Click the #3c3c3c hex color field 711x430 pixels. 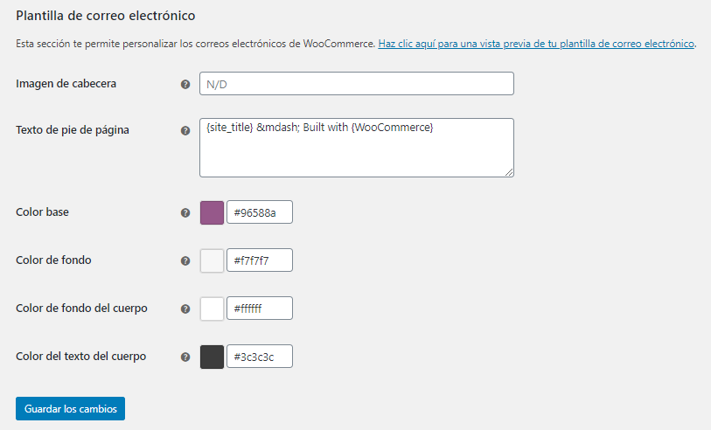tap(259, 357)
